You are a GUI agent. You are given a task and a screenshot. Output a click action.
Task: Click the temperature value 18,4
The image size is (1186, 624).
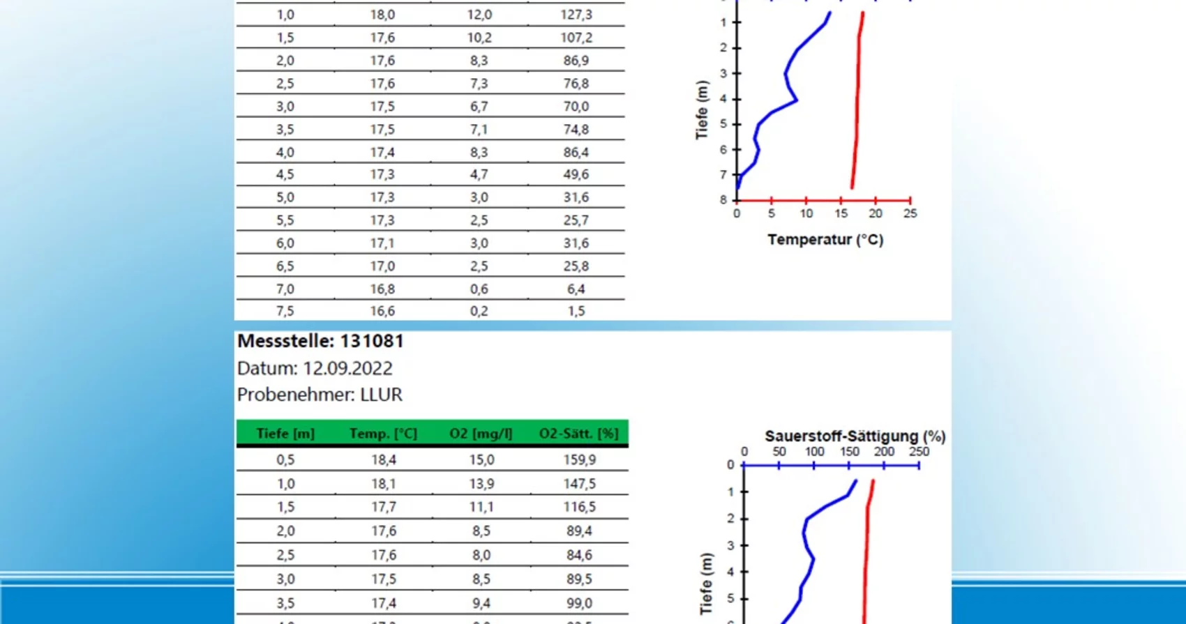click(x=384, y=460)
